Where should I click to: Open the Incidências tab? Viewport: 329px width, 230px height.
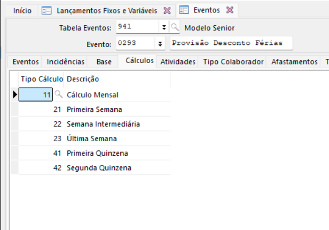[x=66, y=62]
